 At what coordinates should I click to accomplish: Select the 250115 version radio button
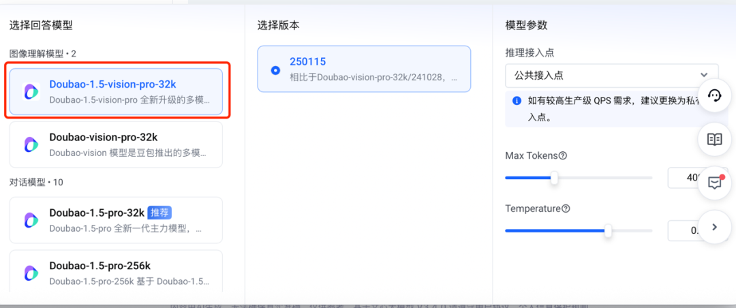(x=275, y=70)
